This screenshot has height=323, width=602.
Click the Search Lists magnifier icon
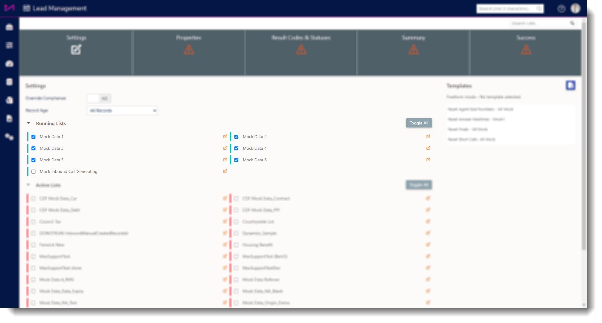(x=572, y=23)
